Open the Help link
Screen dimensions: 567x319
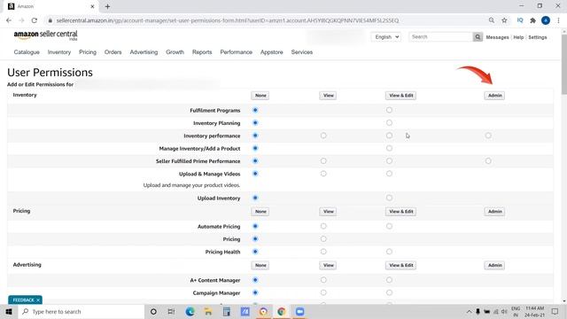[518, 37]
